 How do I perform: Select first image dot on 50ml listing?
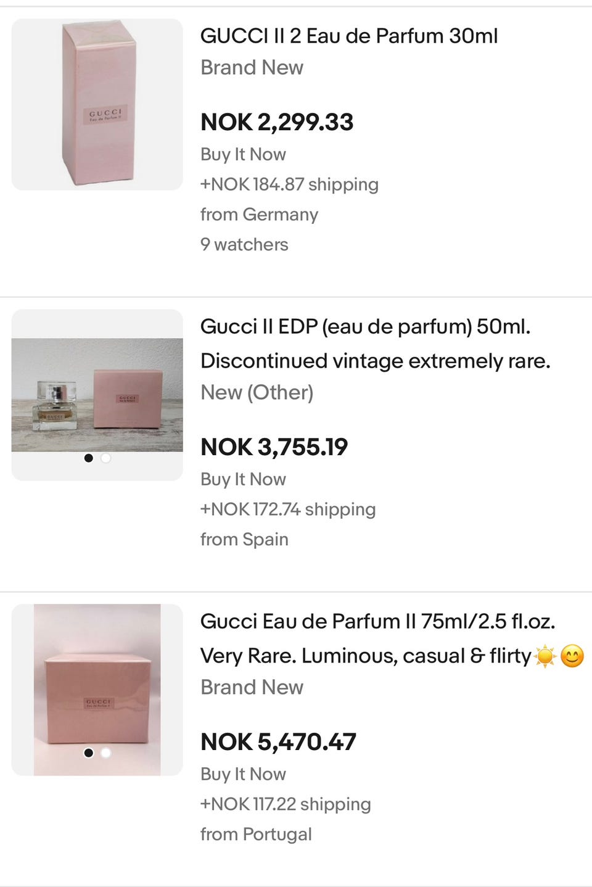tap(89, 458)
